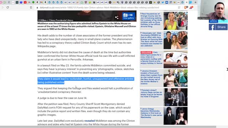228x128 pixels.
Task: Click the Facebook 'f' logo icon
Action: click(212, 27)
